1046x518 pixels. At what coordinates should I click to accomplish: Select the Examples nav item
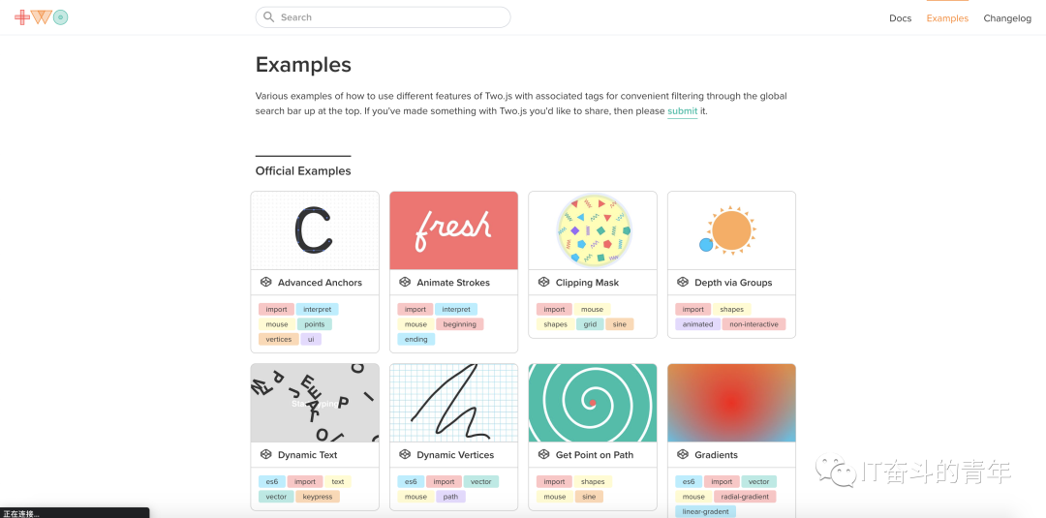coord(947,18)
